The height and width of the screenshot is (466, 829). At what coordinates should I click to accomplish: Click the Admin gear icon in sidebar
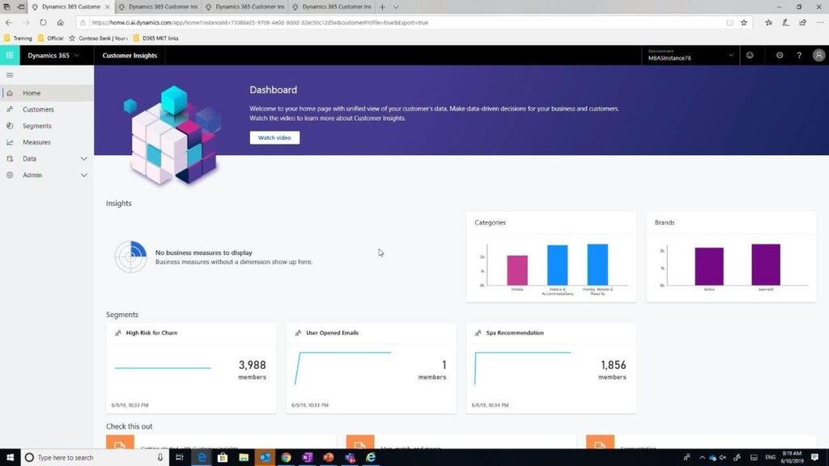pyautogui.click(x=10, y=175)
